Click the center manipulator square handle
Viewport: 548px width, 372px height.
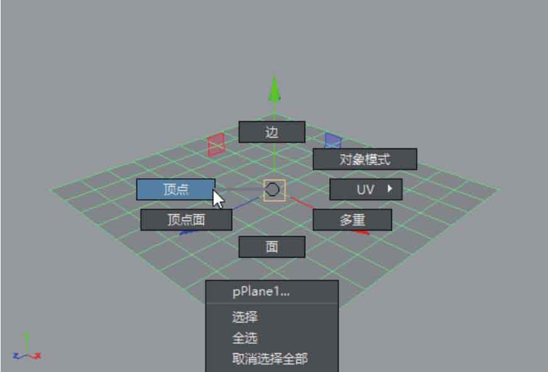[274, 190]
